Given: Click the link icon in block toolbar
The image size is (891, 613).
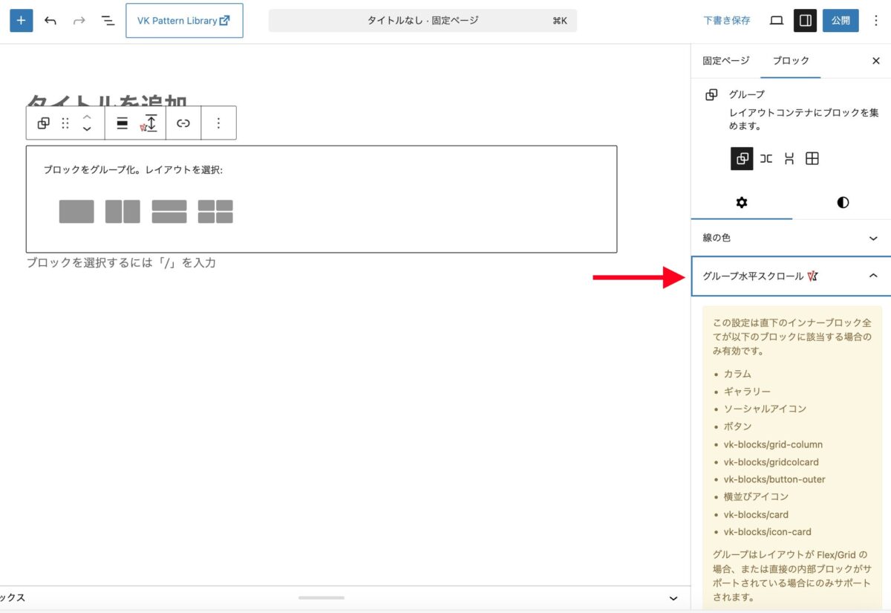Looking at the screenshot, I should pos(183,123).
